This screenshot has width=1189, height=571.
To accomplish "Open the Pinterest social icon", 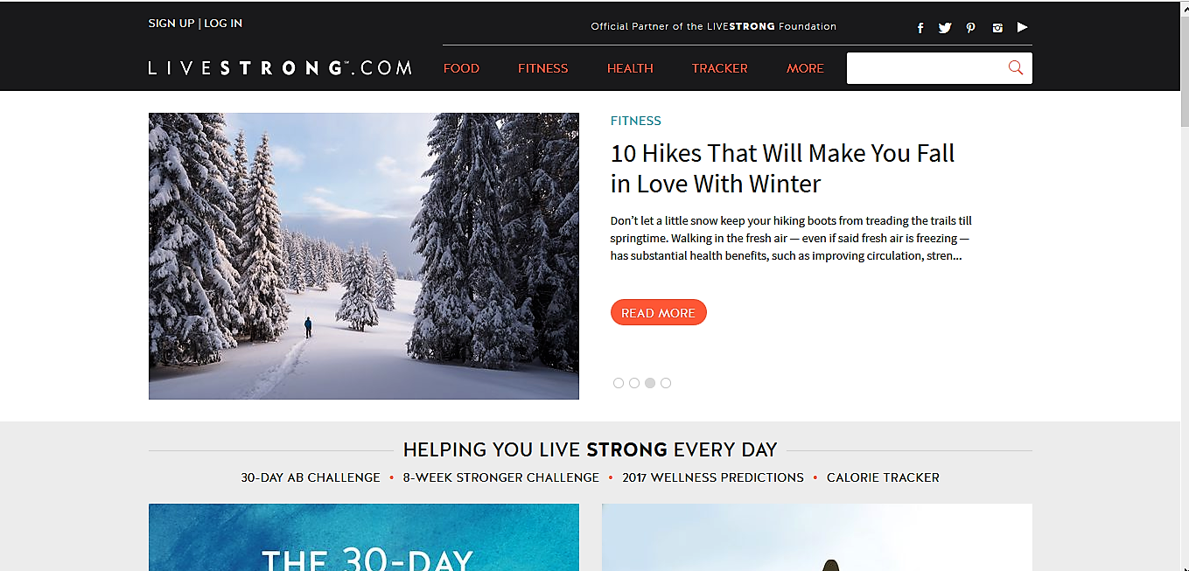I will click(971, 28).
